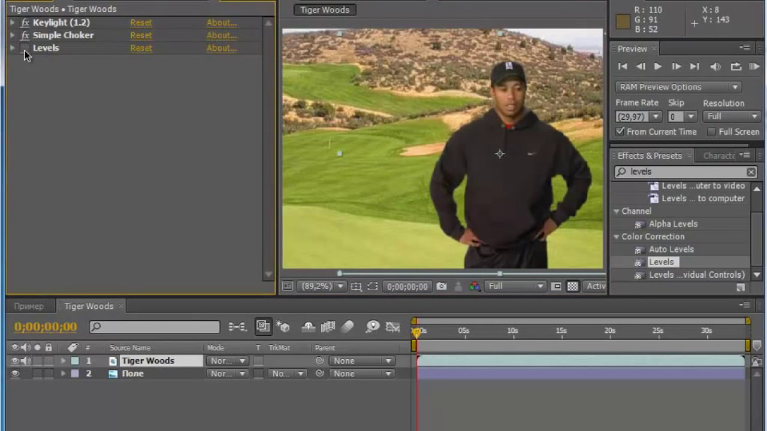Open the RAM Preview Options dropdown
This screenshot has height=431, width=767.
click(678, 87)
